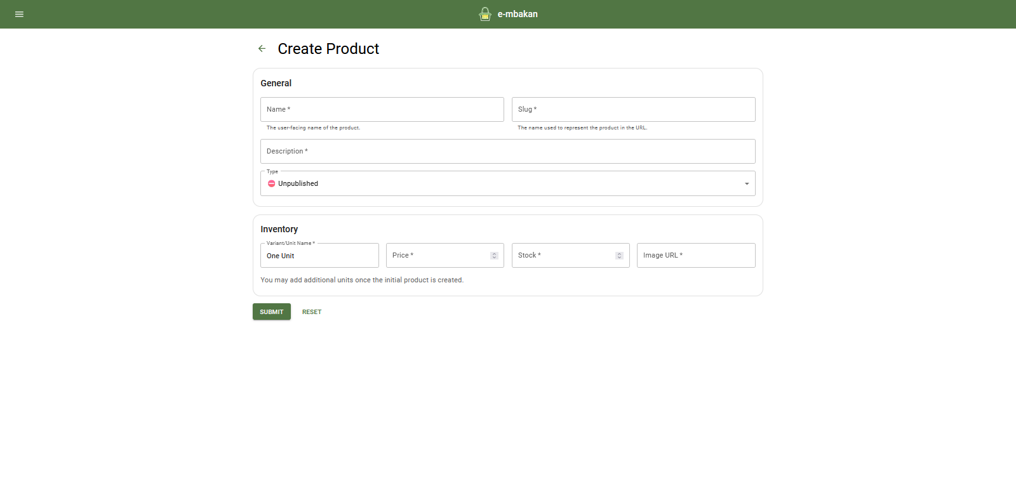Click the e-mbakan basket logo icon
This screenshot has width=1016, height=486.
click(485, 14)
